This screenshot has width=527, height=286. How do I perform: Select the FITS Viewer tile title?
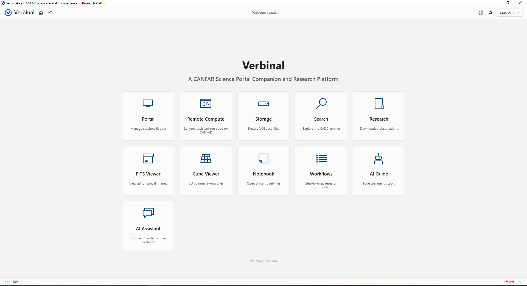(148, 174)
